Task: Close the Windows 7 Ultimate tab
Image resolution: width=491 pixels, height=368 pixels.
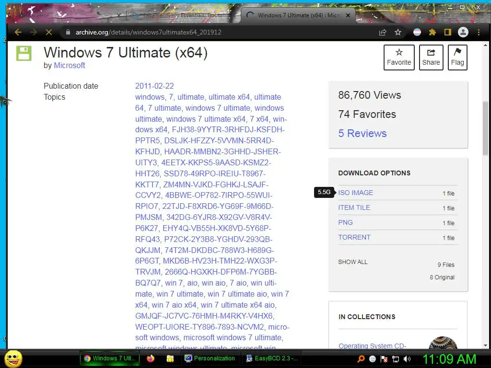Action: 348,15
